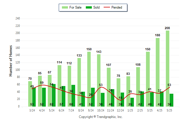Select the 'Sold' legend label
This screenshot has width=186, height=124.
click(x=96, y=7)
